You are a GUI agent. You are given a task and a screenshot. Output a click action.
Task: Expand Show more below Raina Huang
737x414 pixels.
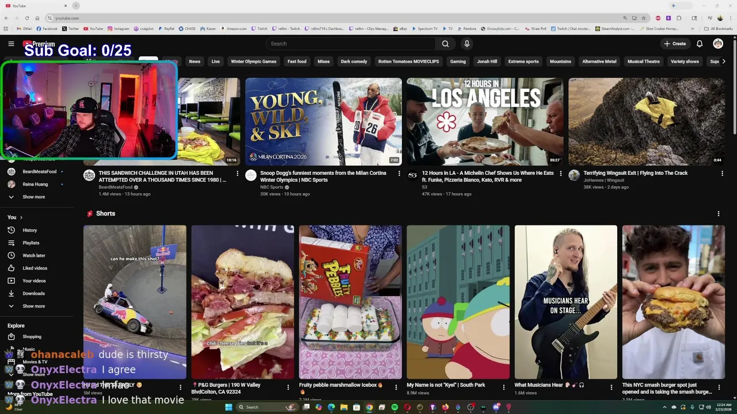[x=33, y=197]
